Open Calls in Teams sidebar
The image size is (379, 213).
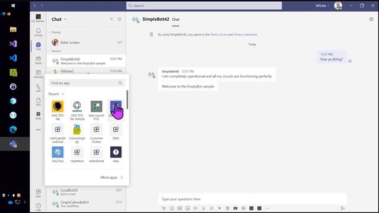[38, 88]
